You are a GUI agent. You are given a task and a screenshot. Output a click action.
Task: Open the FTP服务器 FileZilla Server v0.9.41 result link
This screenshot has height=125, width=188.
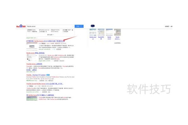tap(45, 41)
